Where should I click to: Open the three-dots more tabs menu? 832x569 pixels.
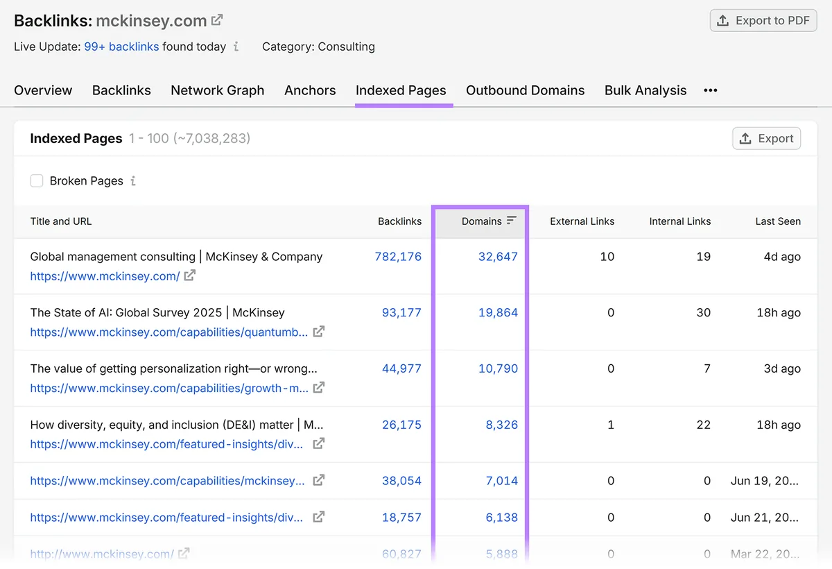tap(711, 90)
